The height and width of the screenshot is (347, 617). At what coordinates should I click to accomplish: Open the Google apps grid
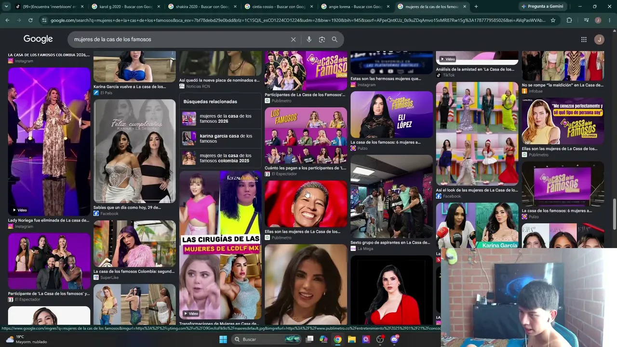coord(584,40)
